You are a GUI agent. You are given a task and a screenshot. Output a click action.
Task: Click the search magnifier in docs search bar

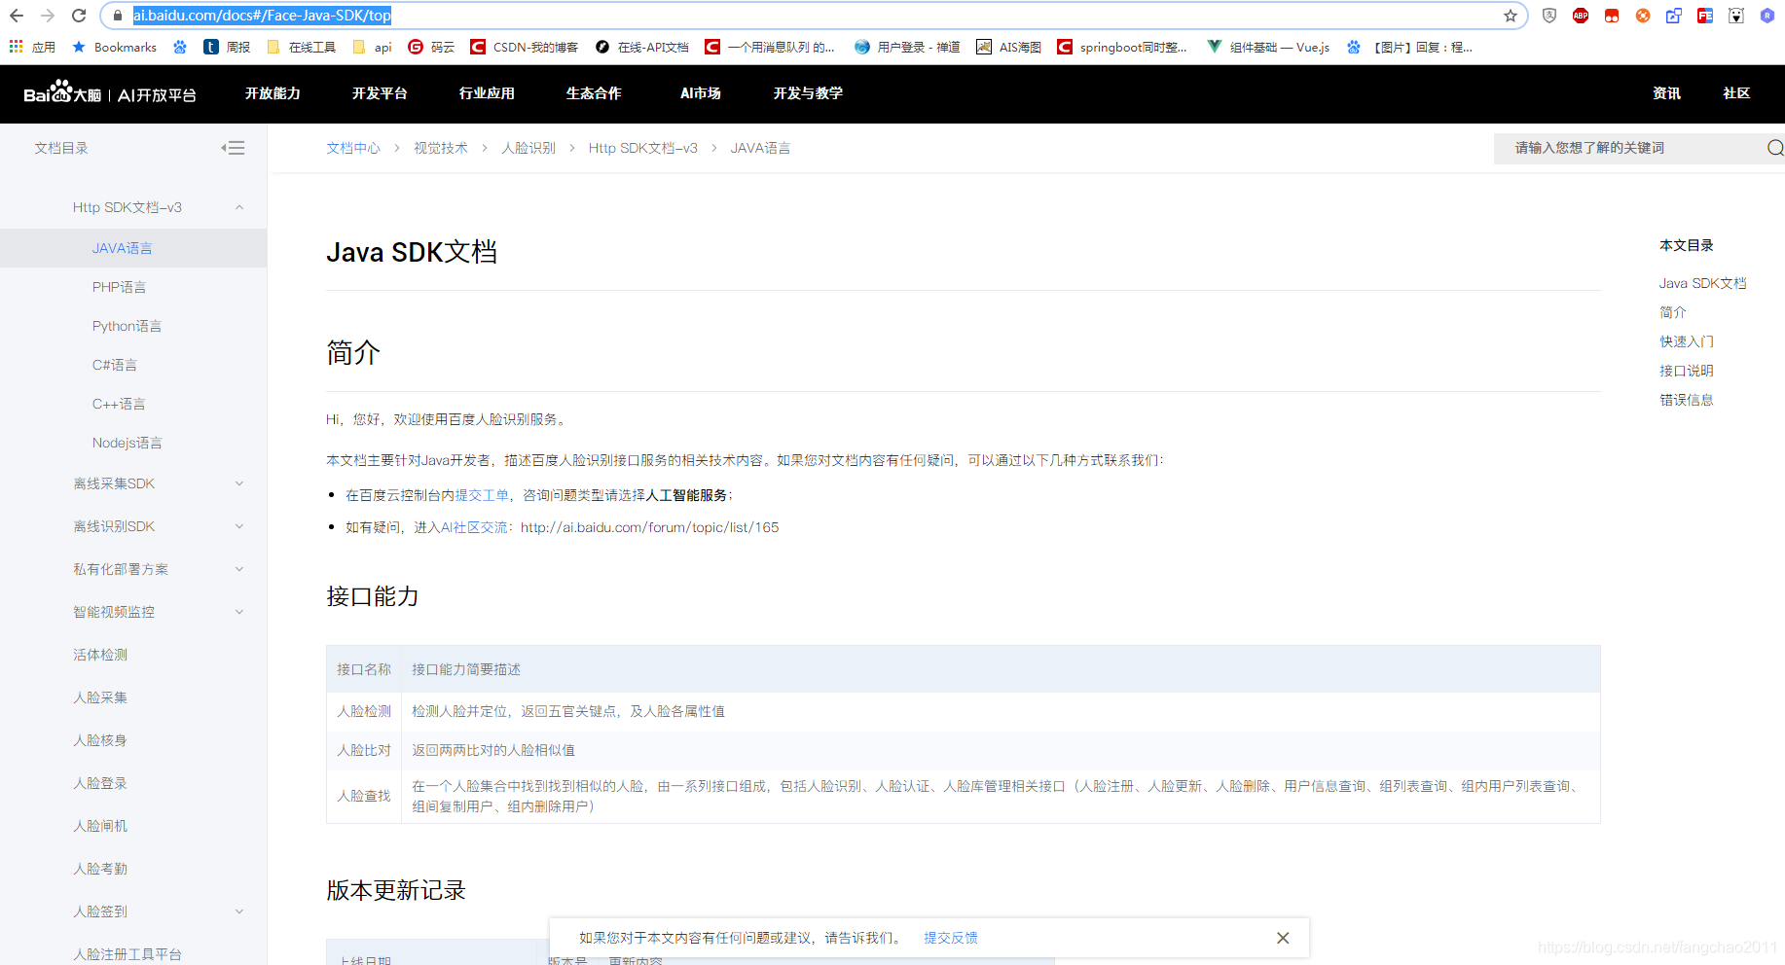[1774, 148]
